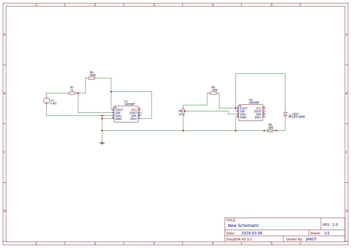
Task: Click the JAKOT drawn-by name
Action: pos(311,239)
